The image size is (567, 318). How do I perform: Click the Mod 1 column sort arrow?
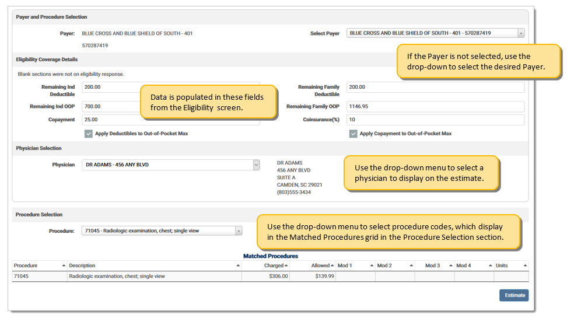[372, 266]
